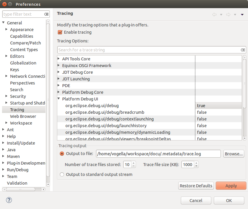Confirm with the OK button

point(229,200)
